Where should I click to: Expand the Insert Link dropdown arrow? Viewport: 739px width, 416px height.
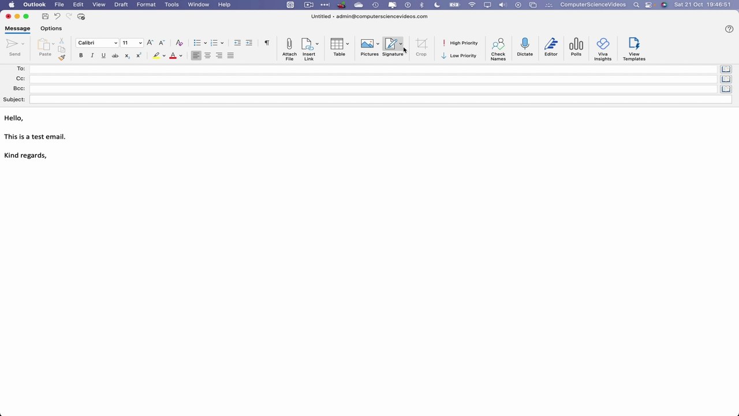pos(317,44)
